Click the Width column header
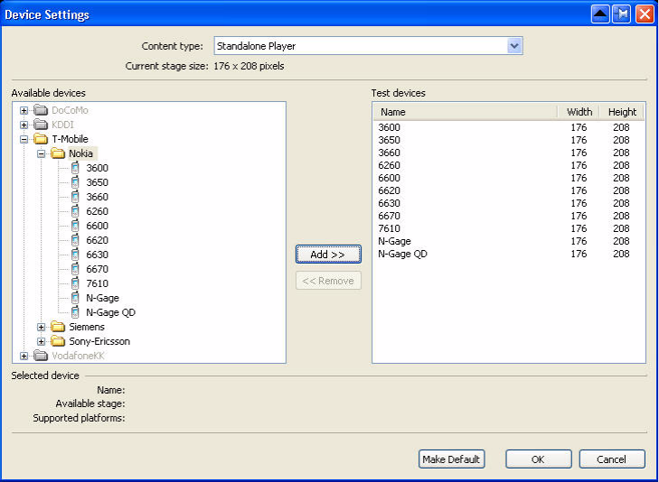The height and width of the screenshot is (482, 659). (579, 112)
